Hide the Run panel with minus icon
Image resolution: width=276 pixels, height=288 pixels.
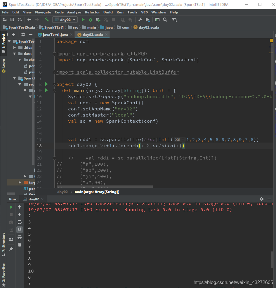[x=269, y=199]
